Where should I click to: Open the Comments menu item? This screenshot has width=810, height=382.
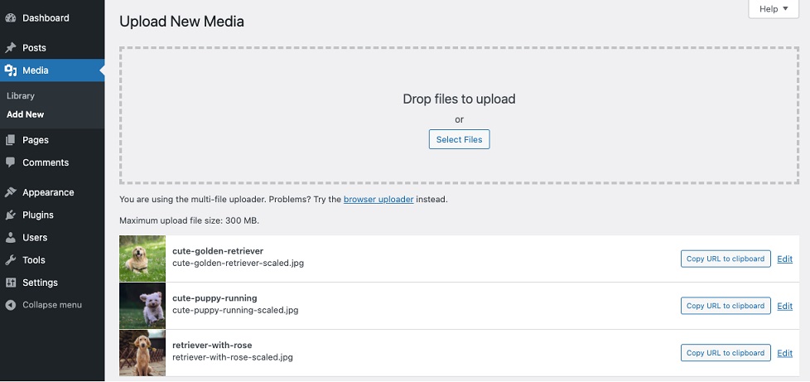tap(52, 162)
